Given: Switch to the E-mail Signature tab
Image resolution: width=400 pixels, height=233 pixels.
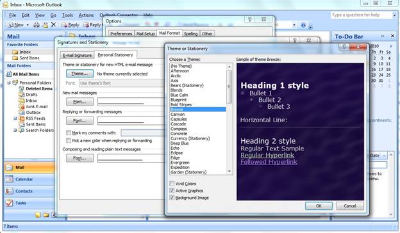Looking at the screenshot, I should click(77, 55).
